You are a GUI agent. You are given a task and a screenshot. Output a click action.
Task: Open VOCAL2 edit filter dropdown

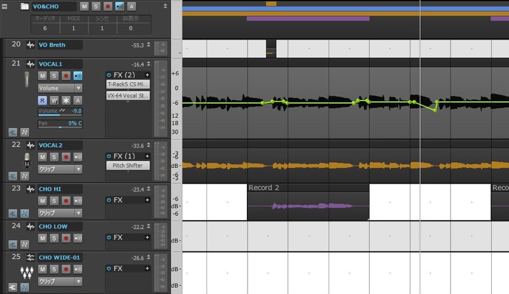tap(60, 169)
